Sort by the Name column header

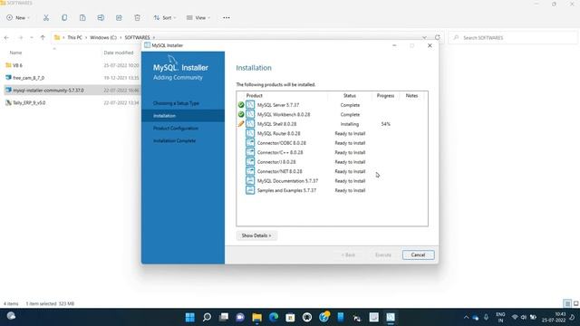pos(15,53)
